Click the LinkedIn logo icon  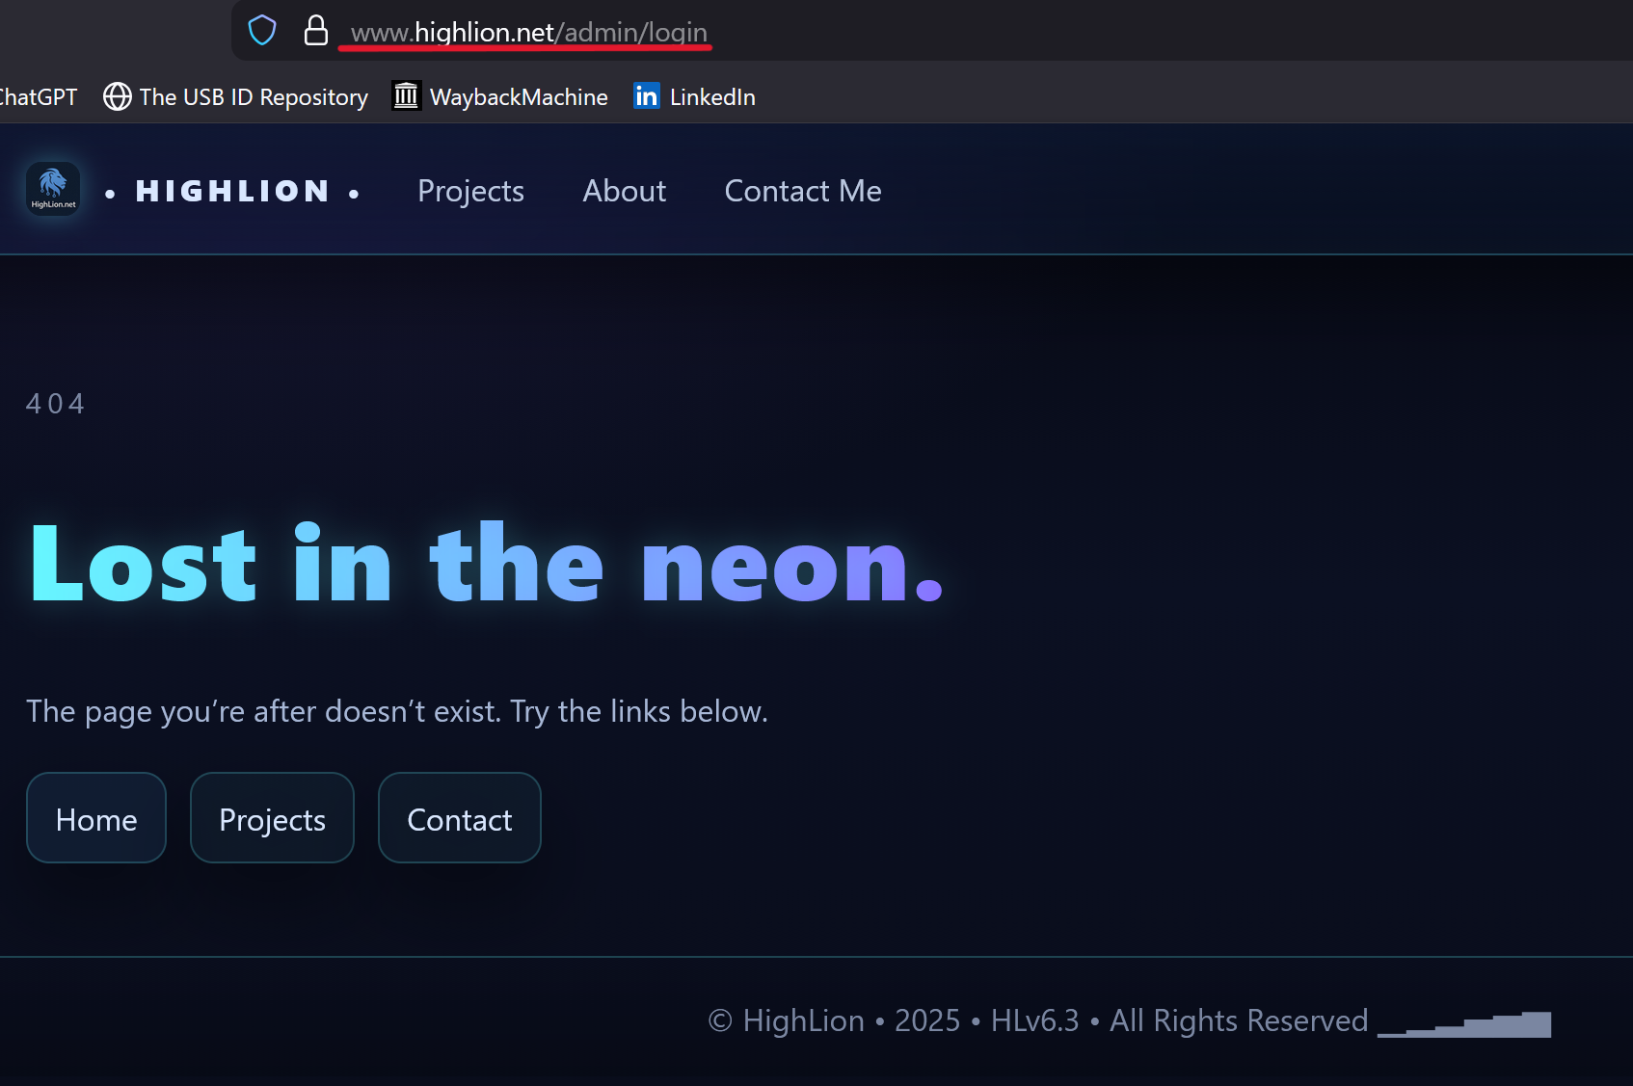[647, 95]
